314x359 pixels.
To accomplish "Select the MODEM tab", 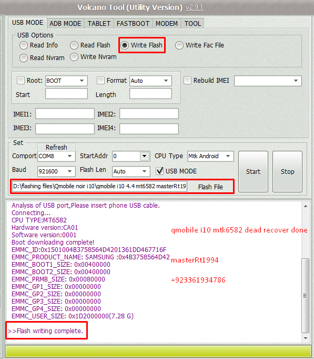I will pos(167,24).
